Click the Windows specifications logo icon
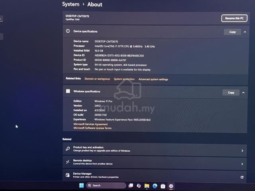 pos(68,91)
